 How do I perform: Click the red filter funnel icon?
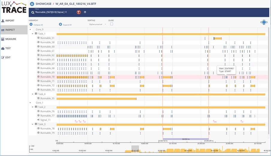click(79, 12)
